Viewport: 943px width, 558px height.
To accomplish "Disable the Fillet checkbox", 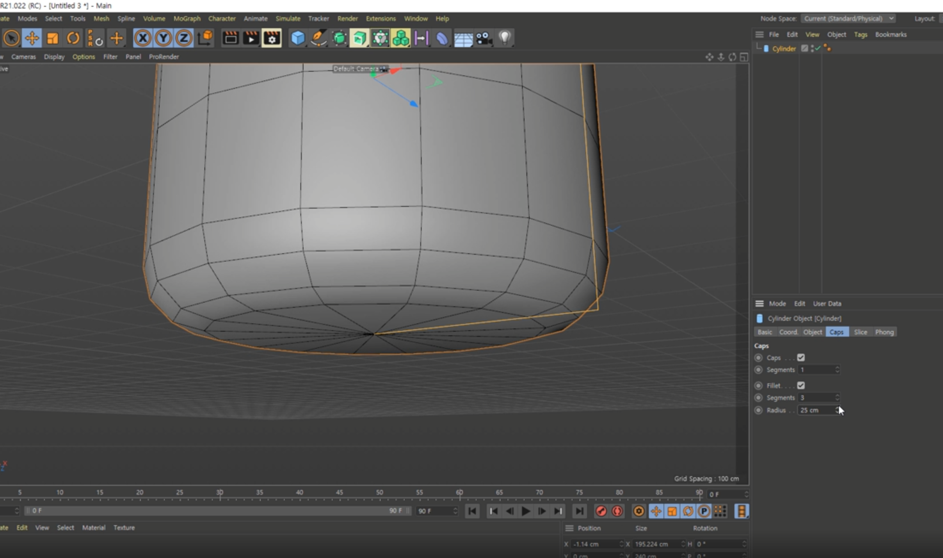I will point(801,385).
